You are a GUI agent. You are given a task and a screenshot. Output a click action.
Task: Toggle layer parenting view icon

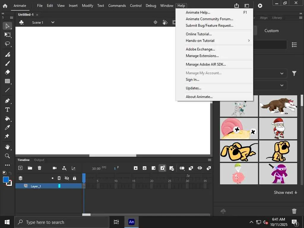pos(64,168)
